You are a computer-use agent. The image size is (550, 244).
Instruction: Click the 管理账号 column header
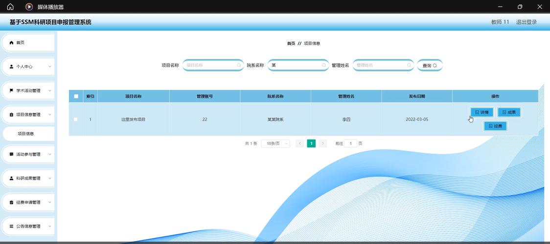tap(205, 97)
